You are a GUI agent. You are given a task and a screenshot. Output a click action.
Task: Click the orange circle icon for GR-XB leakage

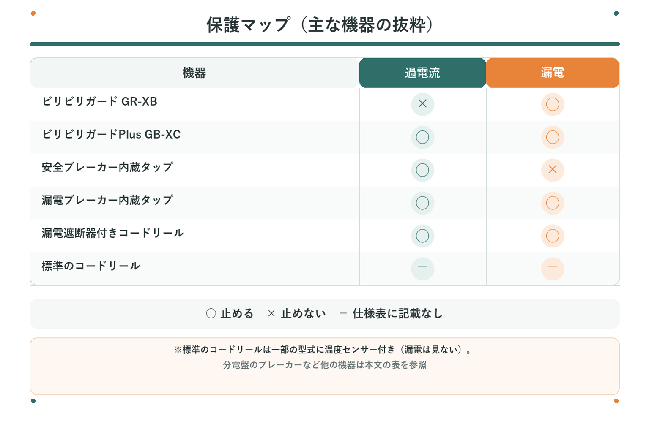pyautogui.click(x=553, y=104)
